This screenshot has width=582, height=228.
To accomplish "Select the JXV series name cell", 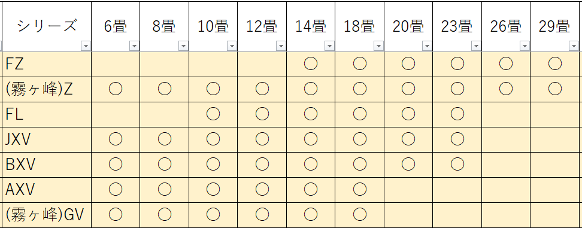I will pos(47,140).
